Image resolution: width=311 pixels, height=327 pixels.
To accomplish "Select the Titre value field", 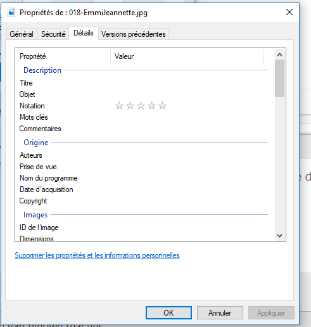I will point(189,83).
